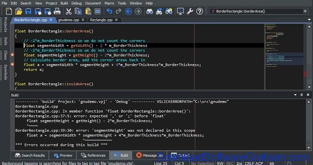Open help using the question mark icon
The height and width of the screenshot is (165, 313).
pyautogui.click(x=199, y=11)
